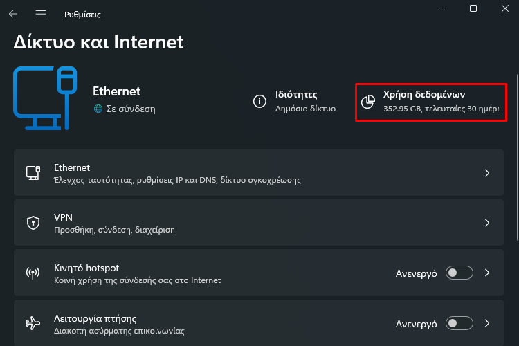Click the large Ethernet computer icon
Image resolution: width=519 pixels, height=346 pixels.
coord(45,98)
